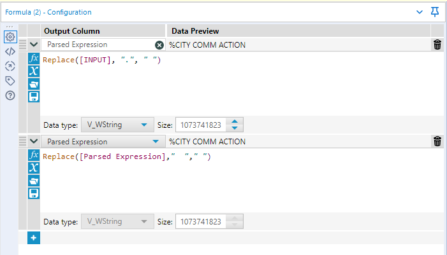Grab the second expression's reorder handle
The width and height of the screenshot is (447, 255).
click(22, 141)
